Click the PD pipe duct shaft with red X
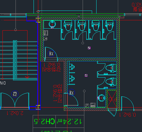Image resolution: width=142 pixels, height=132 pixels. 112,99
